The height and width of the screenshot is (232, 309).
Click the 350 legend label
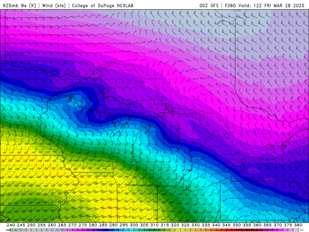point(236,225)
